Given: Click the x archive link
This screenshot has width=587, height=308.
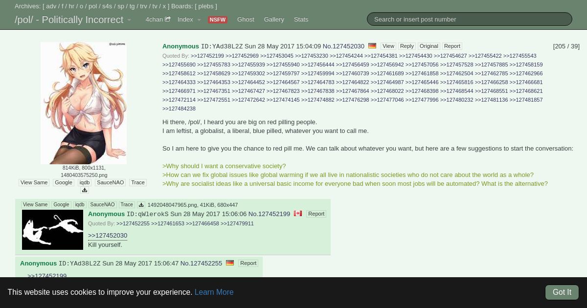Looking at the screenshot, I should [x=164, y=6].
